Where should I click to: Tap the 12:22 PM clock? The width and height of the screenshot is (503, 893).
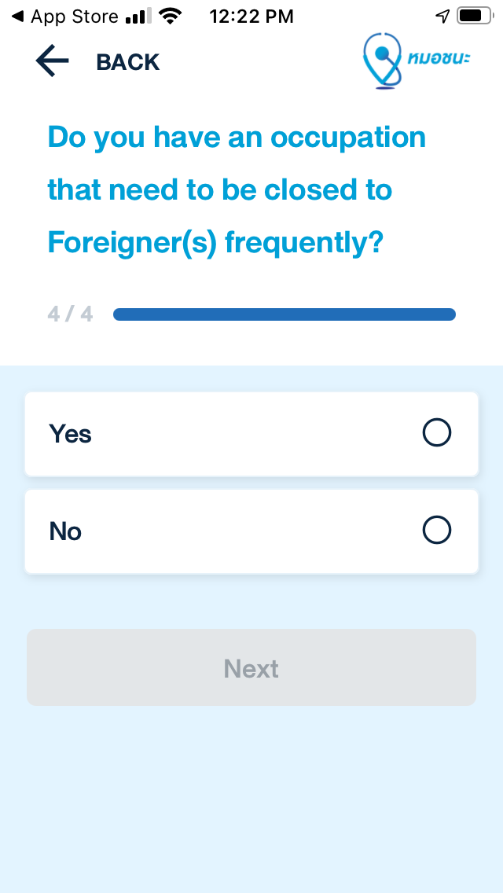251,17
